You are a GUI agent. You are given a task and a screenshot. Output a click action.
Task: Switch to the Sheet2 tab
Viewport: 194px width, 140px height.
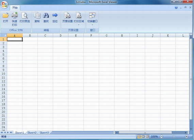coord(32,133)
